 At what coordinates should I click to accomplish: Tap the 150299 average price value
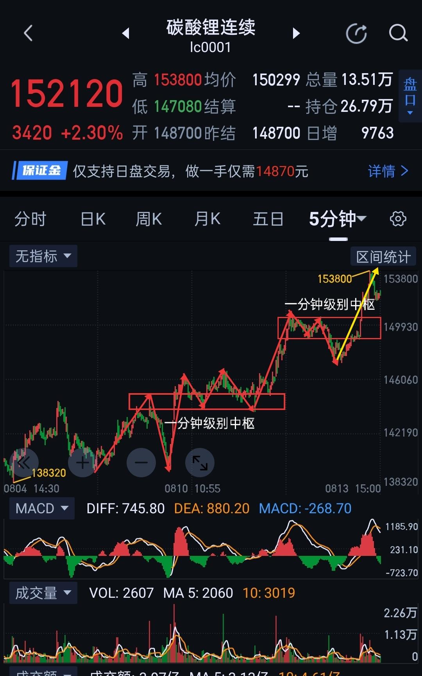276,80
